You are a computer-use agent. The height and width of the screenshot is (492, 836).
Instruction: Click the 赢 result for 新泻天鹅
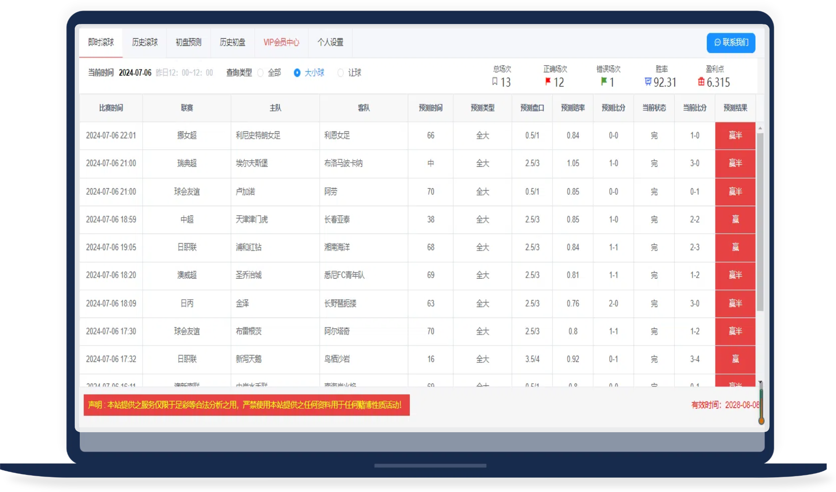[735, 359]
